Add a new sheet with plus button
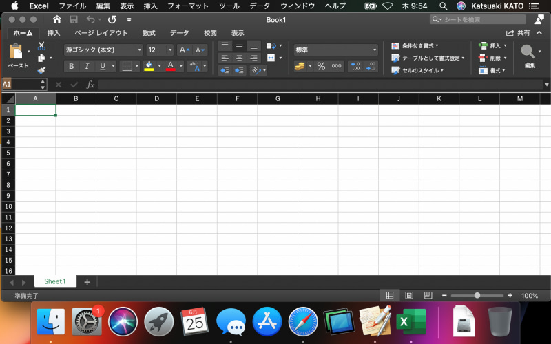Screen dimensions: 551x344 87,282
